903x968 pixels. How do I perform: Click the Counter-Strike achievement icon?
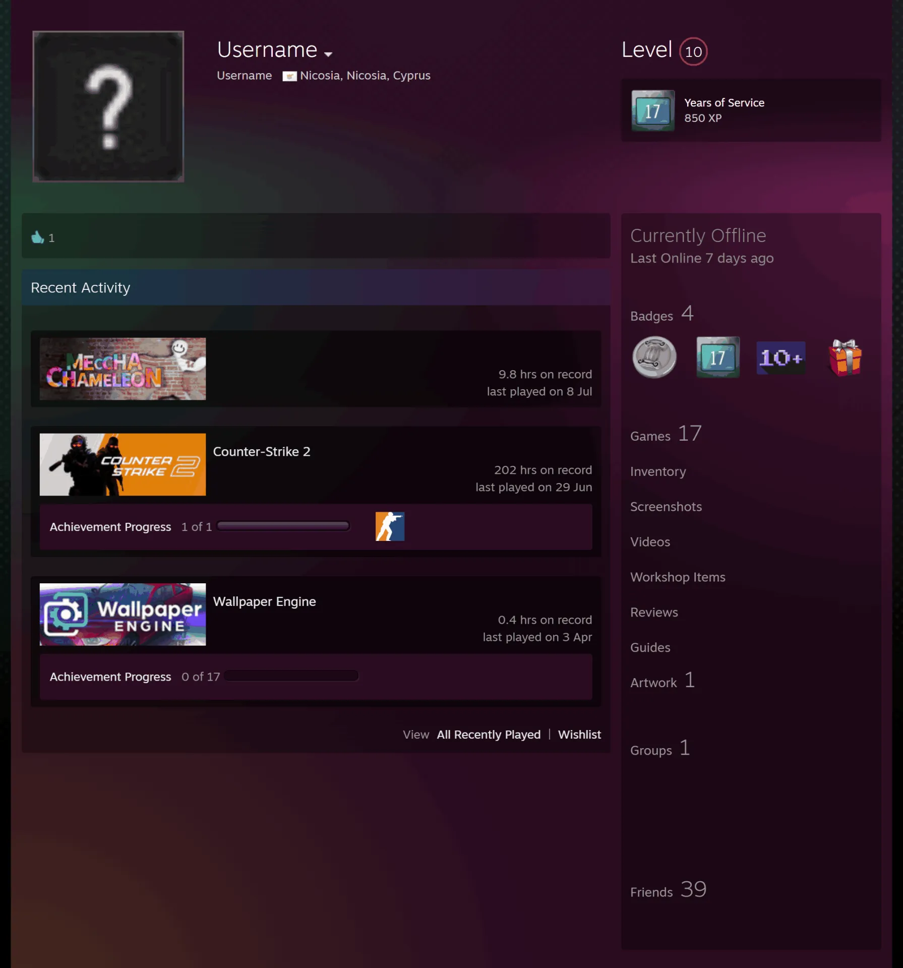pos(390,526)
